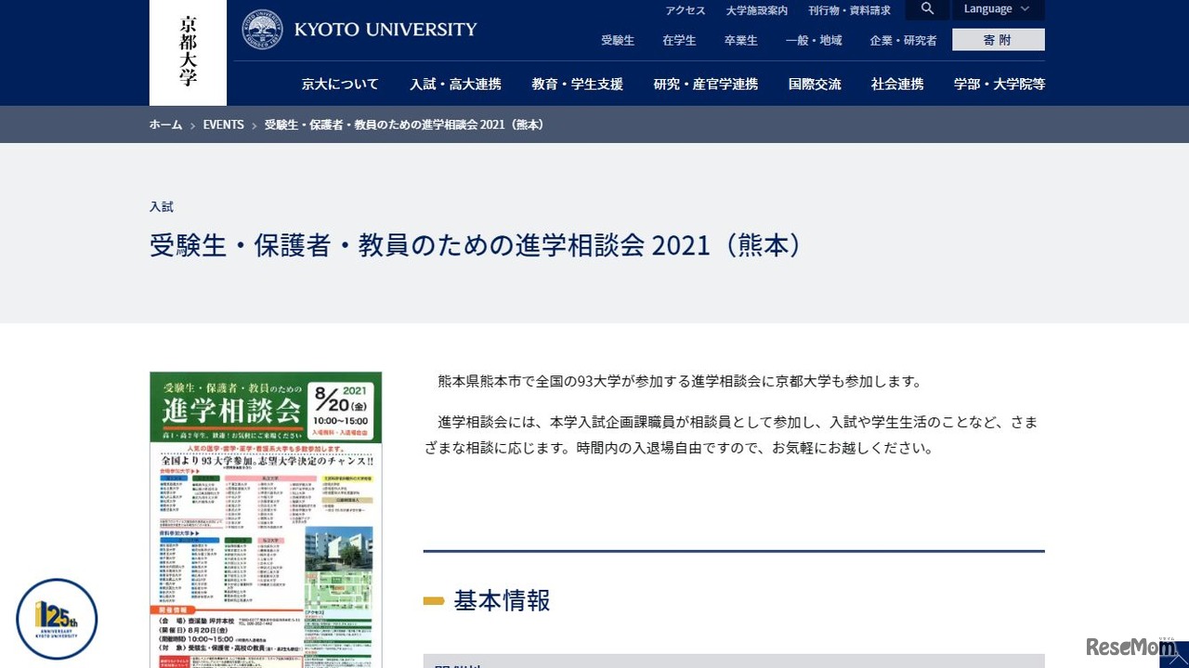This screenshot has height=668, width=1189.
Task: Go to the 在学生 page
Action: 679,41
